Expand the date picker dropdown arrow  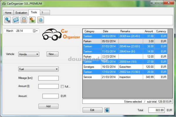(37, 31)
